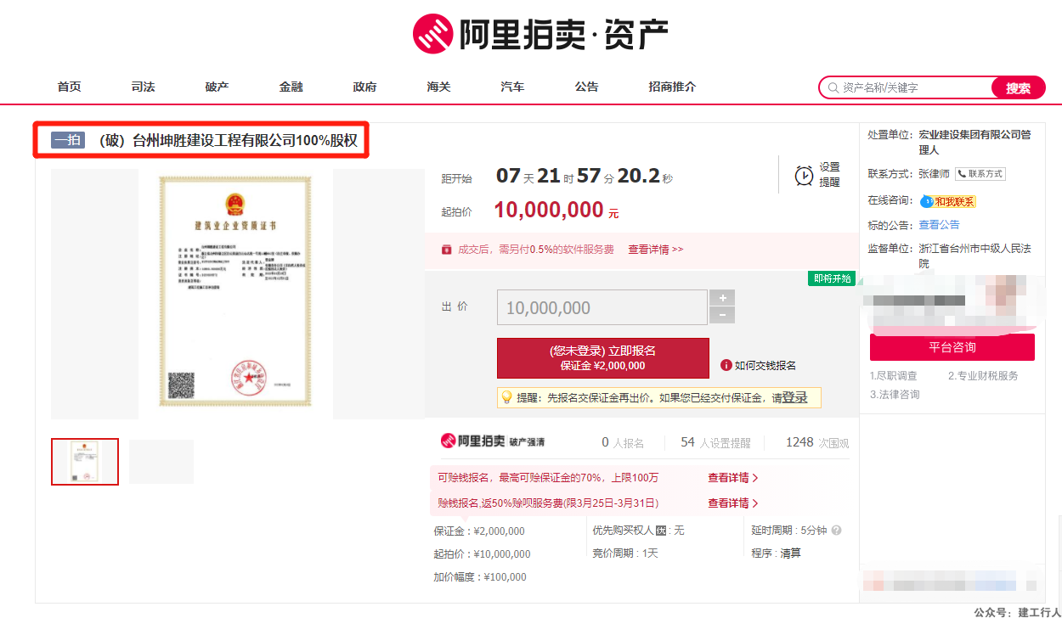1062x618 pixels.
Task: Click the 2.专业财税服务 service item
Action: point(983,375)
